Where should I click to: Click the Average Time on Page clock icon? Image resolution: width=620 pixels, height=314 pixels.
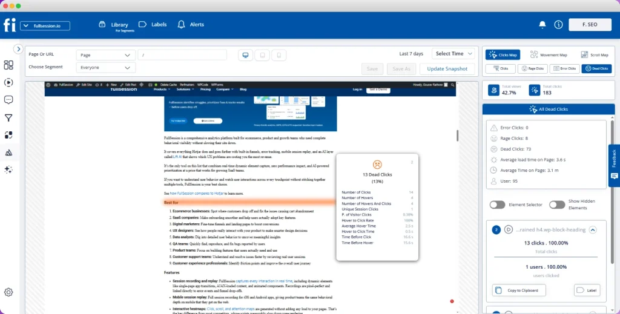point(494,170)
